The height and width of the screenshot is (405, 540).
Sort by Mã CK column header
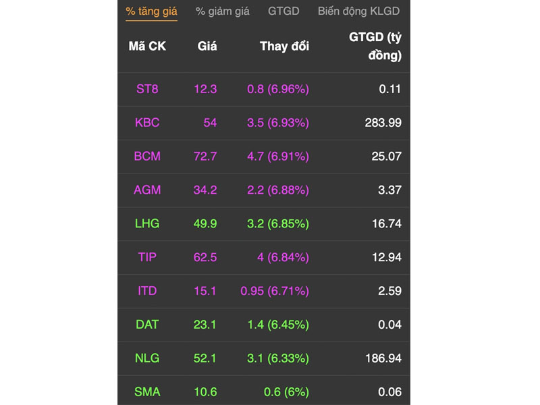click(x=147, y=46)
